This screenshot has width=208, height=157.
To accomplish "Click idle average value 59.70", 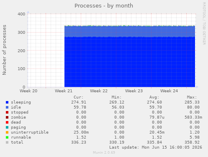I will pyautogui.click(x=156, y=107).
